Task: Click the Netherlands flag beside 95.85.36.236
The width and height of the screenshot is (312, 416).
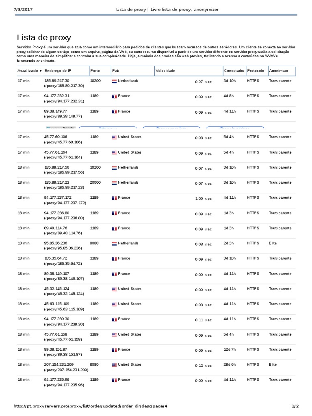Action: (x=114, y=243)
